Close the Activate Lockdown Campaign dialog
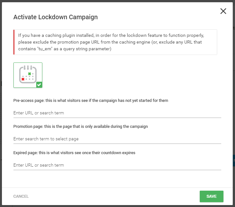The width and height of the screenshot is (235, 207). 223,11
